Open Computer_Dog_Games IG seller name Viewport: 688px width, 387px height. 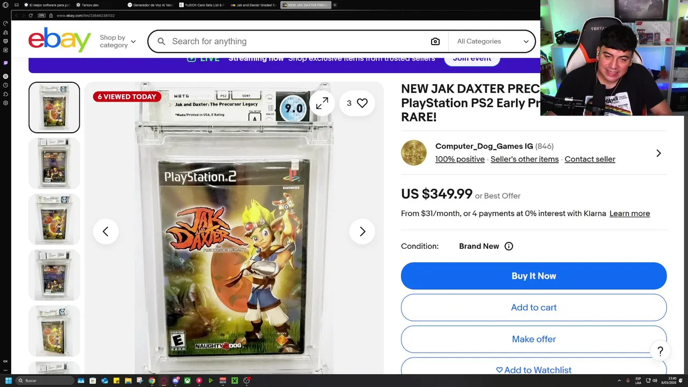point(484,146)
